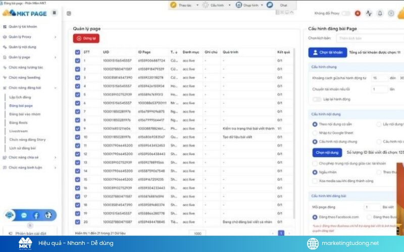Open the globe website icon in bottom bar
Image resolution: width=404 pixels, height=252 pixels.
(x=48, y=215)
